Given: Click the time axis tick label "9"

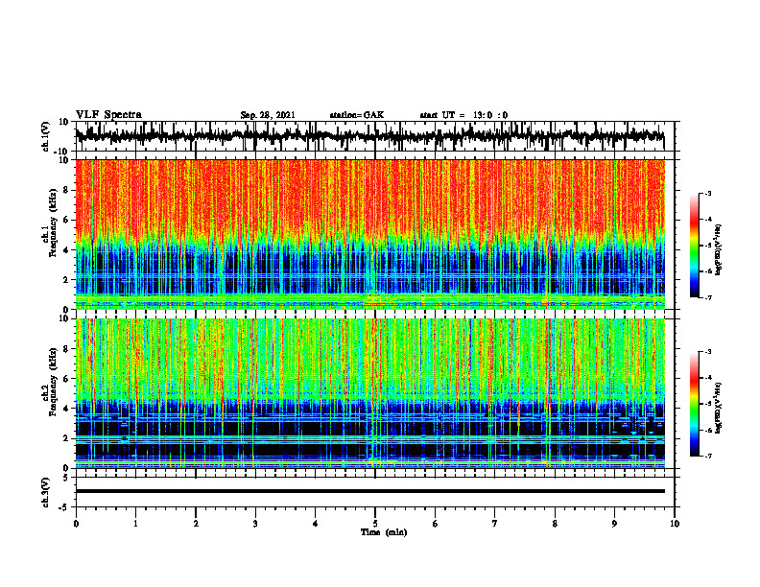Looking at the screenshot, I should pos(614,524).
